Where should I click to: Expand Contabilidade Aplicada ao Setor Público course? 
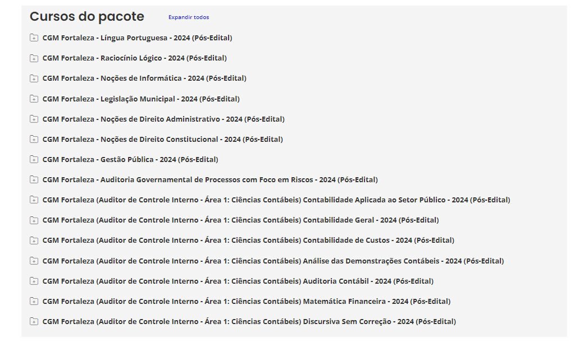[276, 200]
